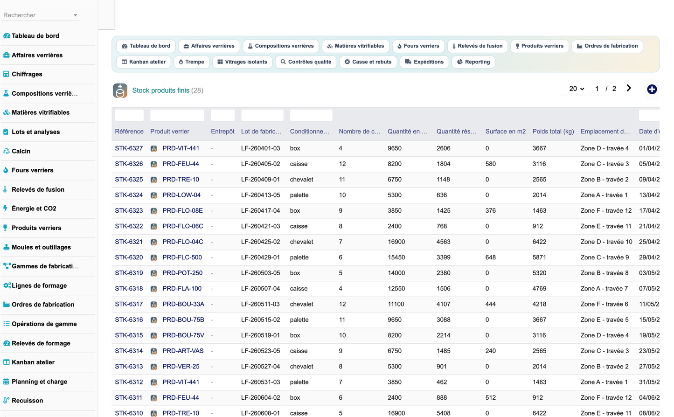674x417 pixels.
Task: Click the blue plus add-record icon
Action: (652, 89)
